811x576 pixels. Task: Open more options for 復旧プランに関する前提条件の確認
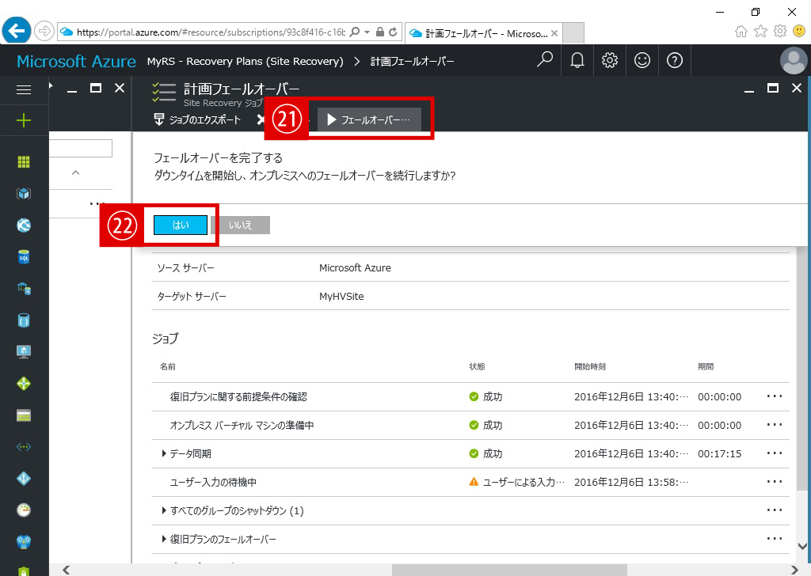[x=775, y=396]
